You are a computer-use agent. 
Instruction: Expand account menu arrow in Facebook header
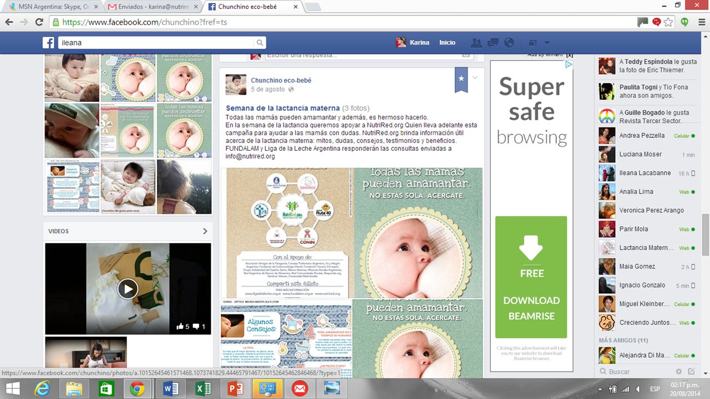point(547,43)
